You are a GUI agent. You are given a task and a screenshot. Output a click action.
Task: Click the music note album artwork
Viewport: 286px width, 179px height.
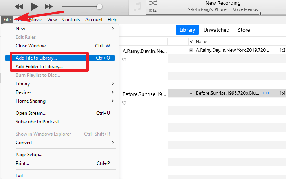tap(137, 7)
